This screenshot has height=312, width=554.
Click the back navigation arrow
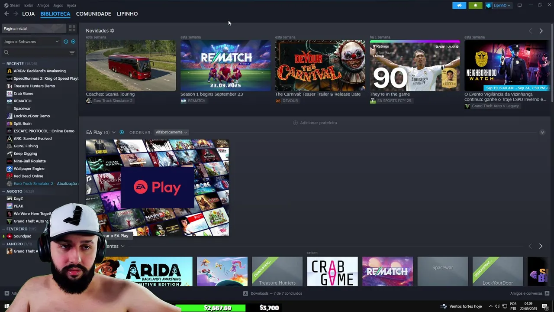click(x=6, y=14)
